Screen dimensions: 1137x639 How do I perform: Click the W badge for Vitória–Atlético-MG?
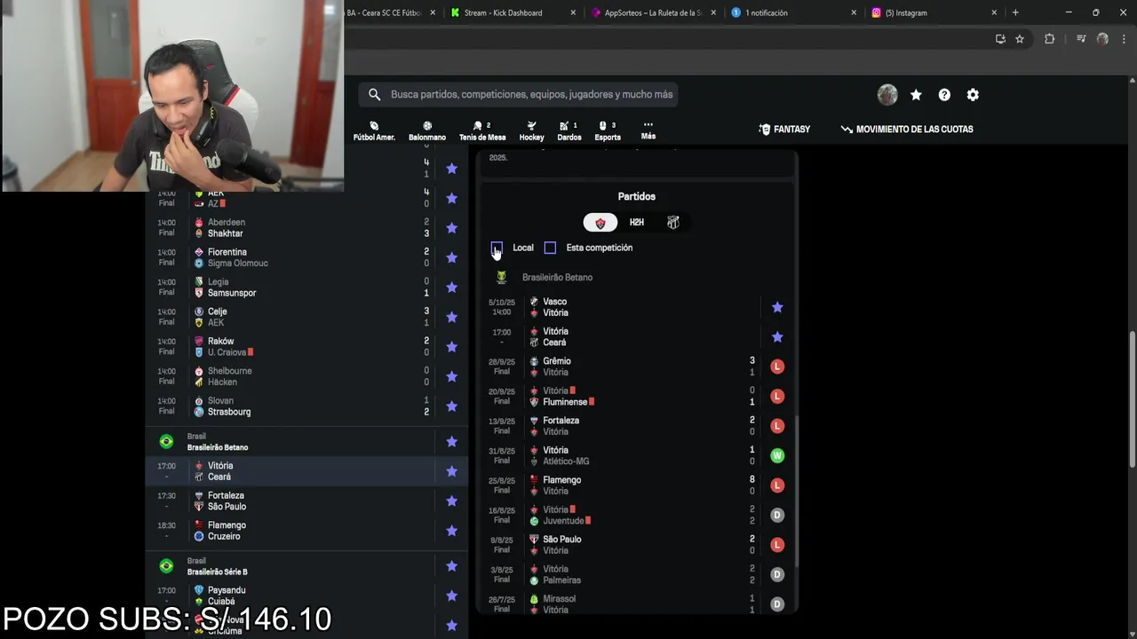point(777,456)
